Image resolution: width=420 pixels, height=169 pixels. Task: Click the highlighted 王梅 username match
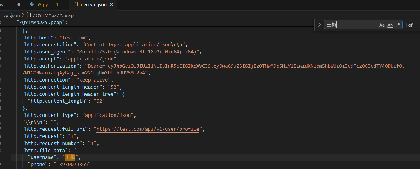coord(70,157)
